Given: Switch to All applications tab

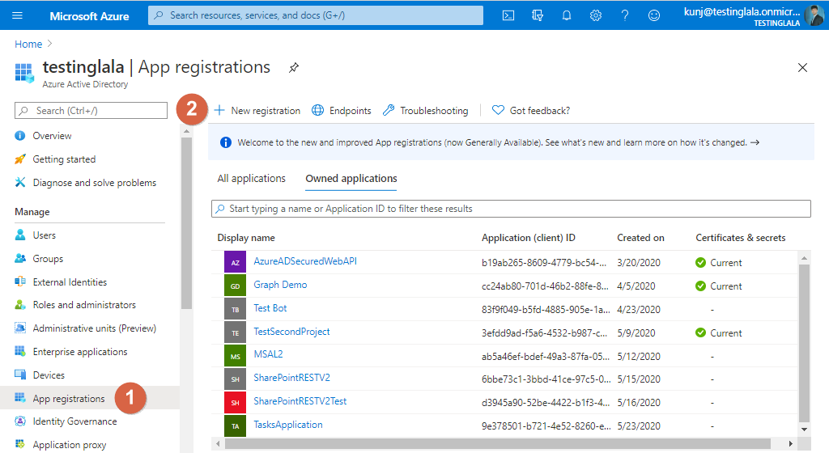Looking at the screenshot, I should [x=251, y=179].
